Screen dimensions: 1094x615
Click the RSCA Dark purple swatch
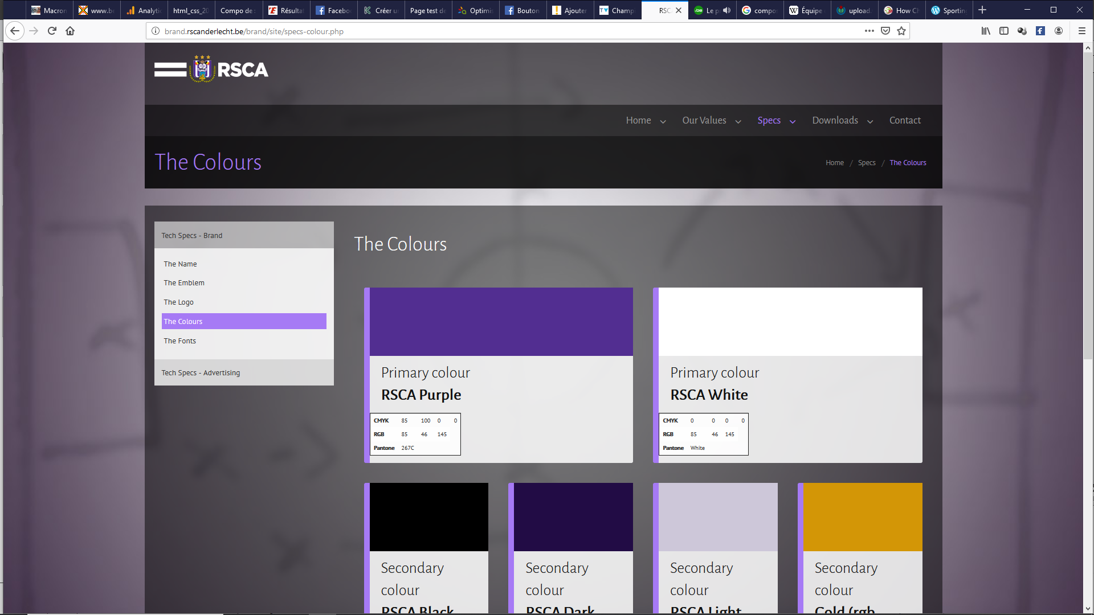(x=573, y=517)
